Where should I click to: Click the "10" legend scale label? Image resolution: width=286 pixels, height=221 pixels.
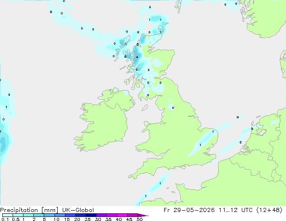tap(56, 219)
